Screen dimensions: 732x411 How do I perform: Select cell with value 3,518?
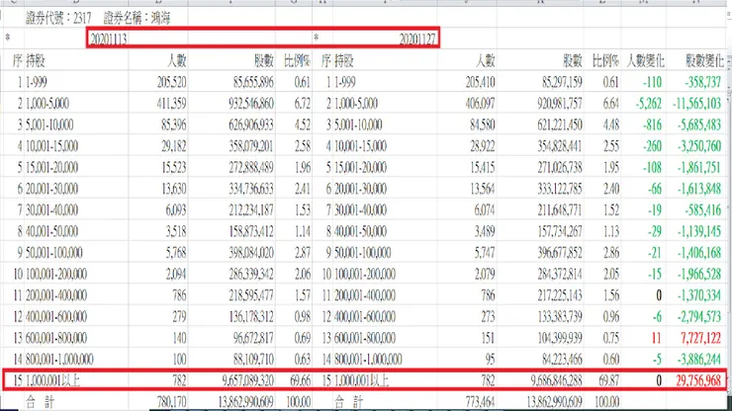tap(176, 231)
